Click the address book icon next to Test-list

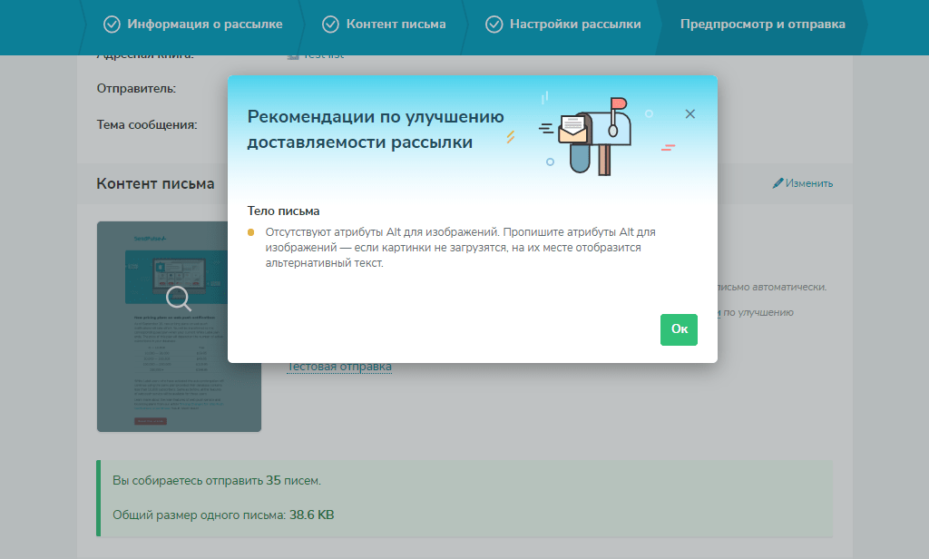291,54
